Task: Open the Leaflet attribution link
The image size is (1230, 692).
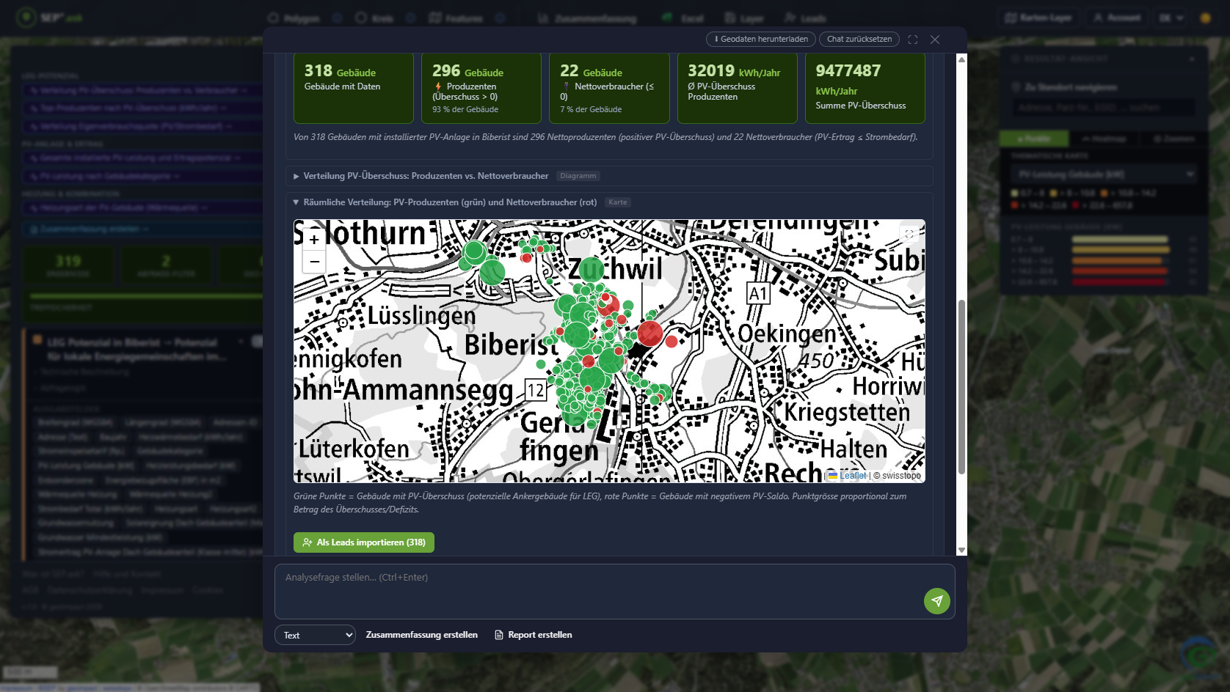Action: 853,476
